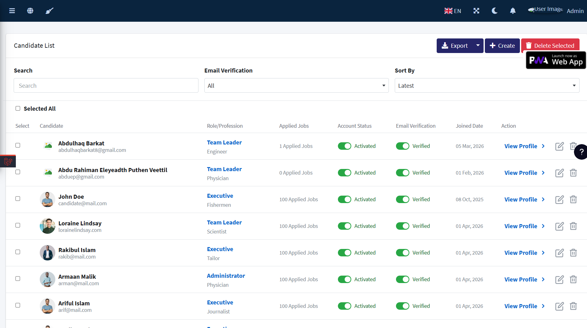The image size is (587, 328).
Task: Expand the Export options arrow
Action: tap(478, 46)
